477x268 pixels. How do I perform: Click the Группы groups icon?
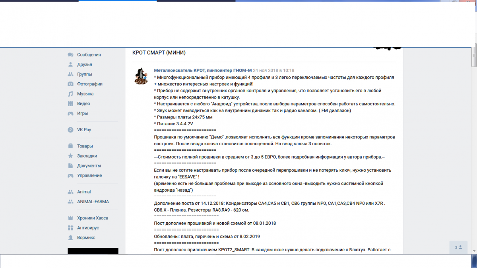pos(70,74)
